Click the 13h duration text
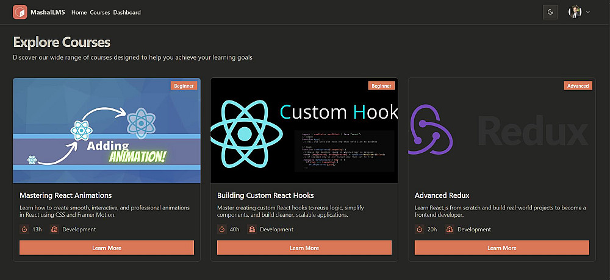Image resolution: width=610 pixels, height=280 pixels. (37, 229)
